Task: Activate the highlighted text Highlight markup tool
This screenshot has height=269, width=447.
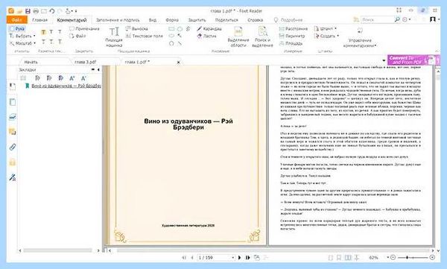Action: click(x=43, y=32)
